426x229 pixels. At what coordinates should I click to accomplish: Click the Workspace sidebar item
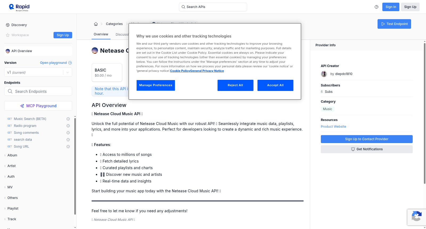tap(20, 35)
